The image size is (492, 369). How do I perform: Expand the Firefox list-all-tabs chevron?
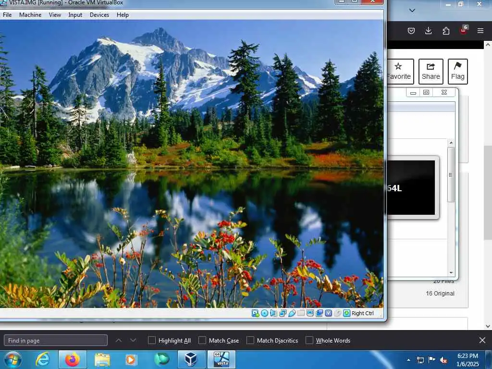click(412, 11)
